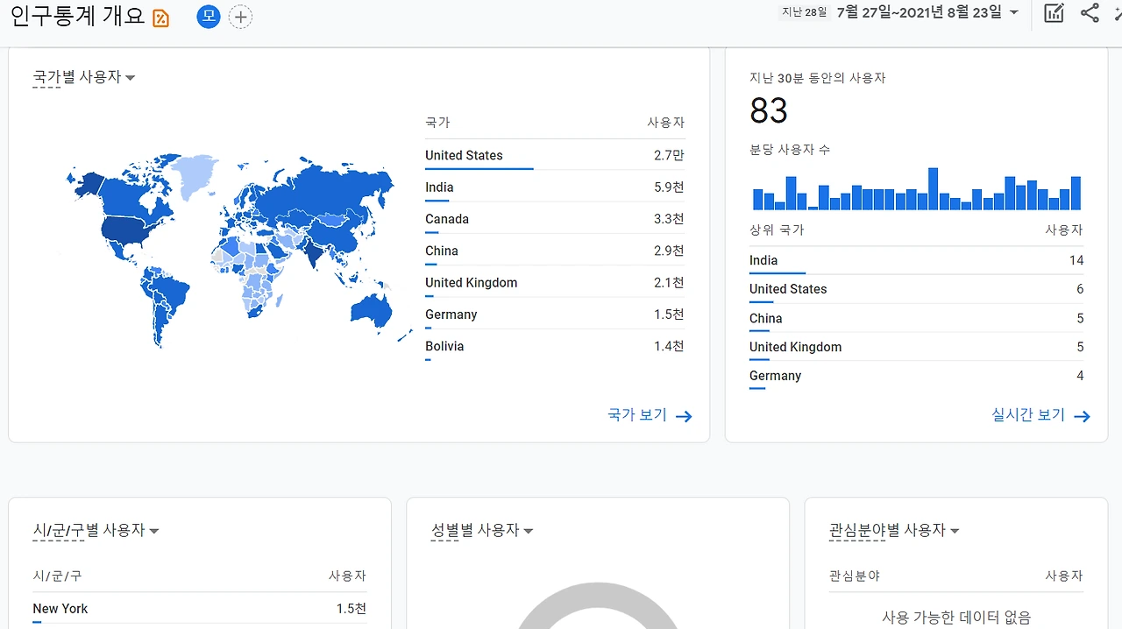
Task: Open date range 7월 27일~2021년 8월 23일 dropdown
Action: 928,12
